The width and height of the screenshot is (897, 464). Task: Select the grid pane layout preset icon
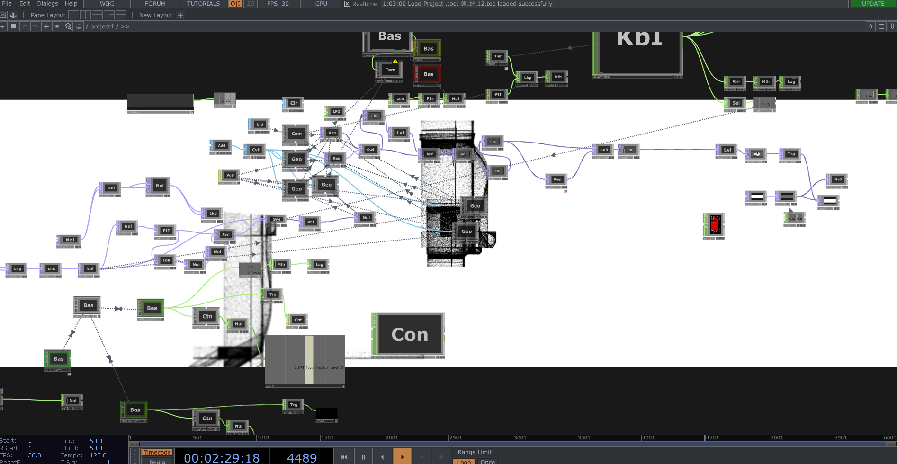(121, 15)
